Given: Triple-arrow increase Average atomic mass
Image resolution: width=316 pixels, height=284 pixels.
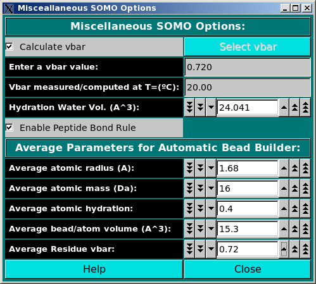Looking at the screenshot, I should (305, 188).
